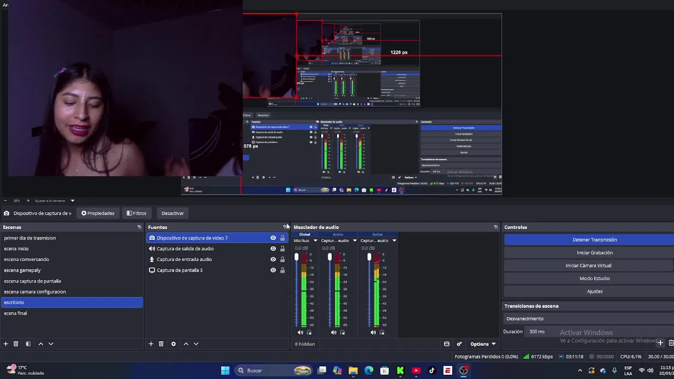Open the Kick app in the taskbar
674x379 pixels.
click(400, 371)
